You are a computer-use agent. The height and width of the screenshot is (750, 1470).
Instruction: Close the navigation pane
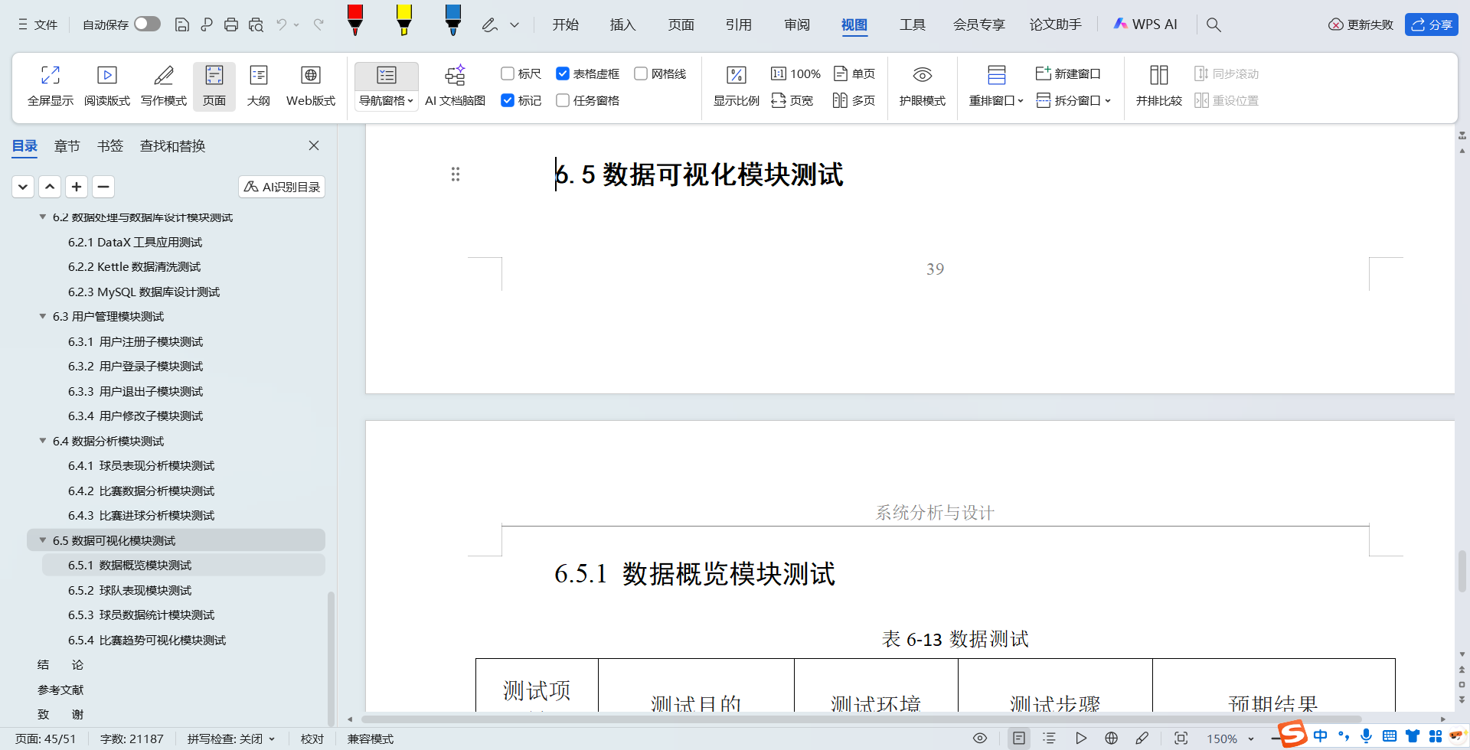coord(314,145)
